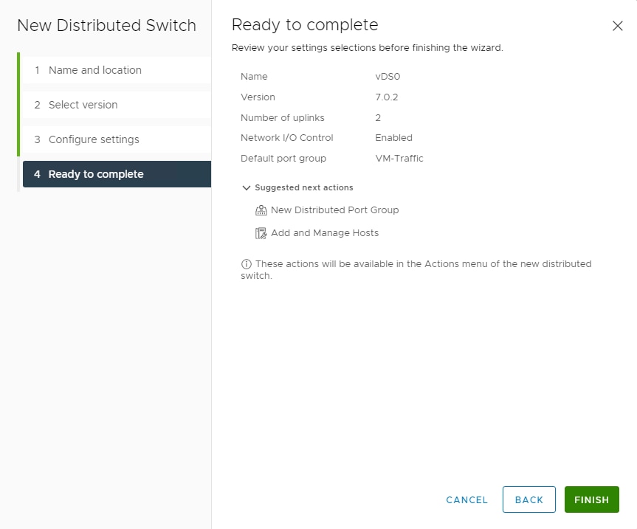Click the Actions menu availability note
This screenshot has width=637, height=529.
pyautogui.click(x=416, y=269)
